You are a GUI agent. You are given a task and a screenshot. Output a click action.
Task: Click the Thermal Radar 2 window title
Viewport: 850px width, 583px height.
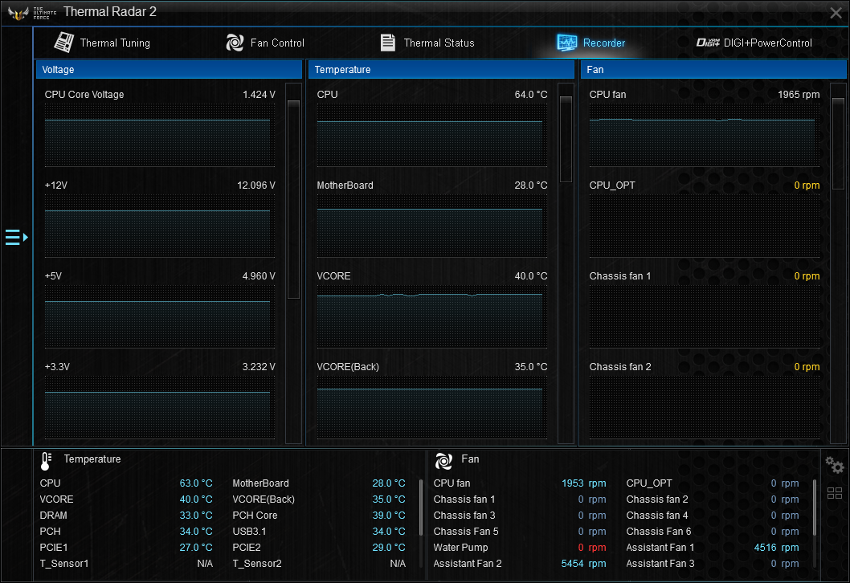coord(109,12)
